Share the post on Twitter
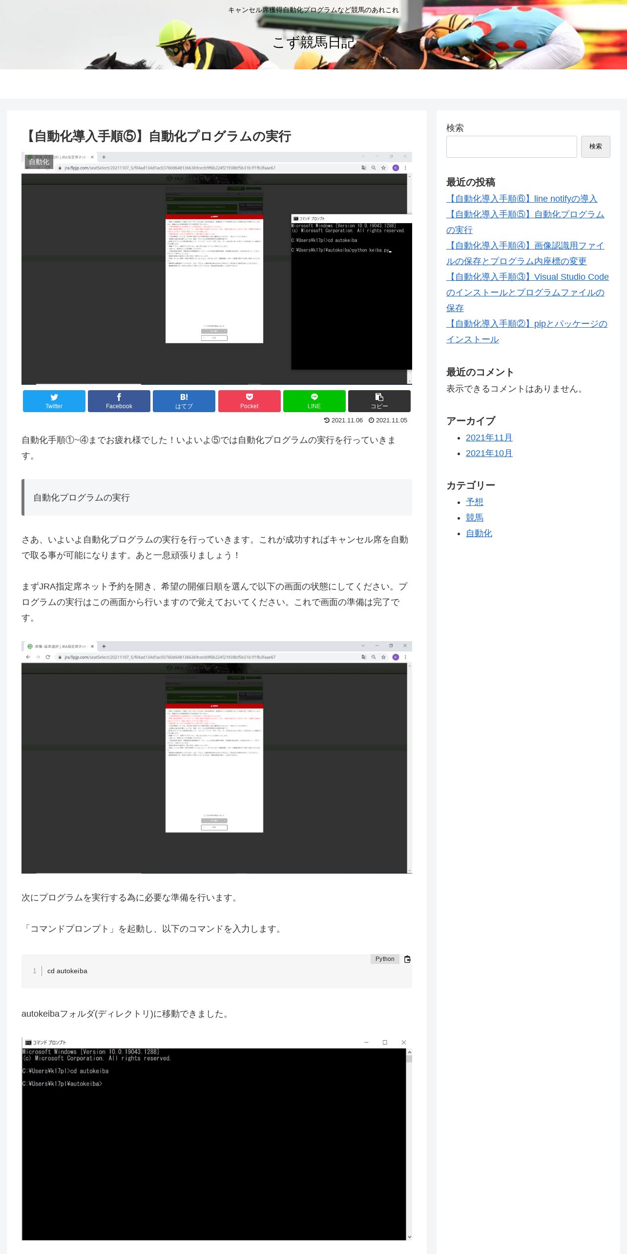 coord(54,401)
